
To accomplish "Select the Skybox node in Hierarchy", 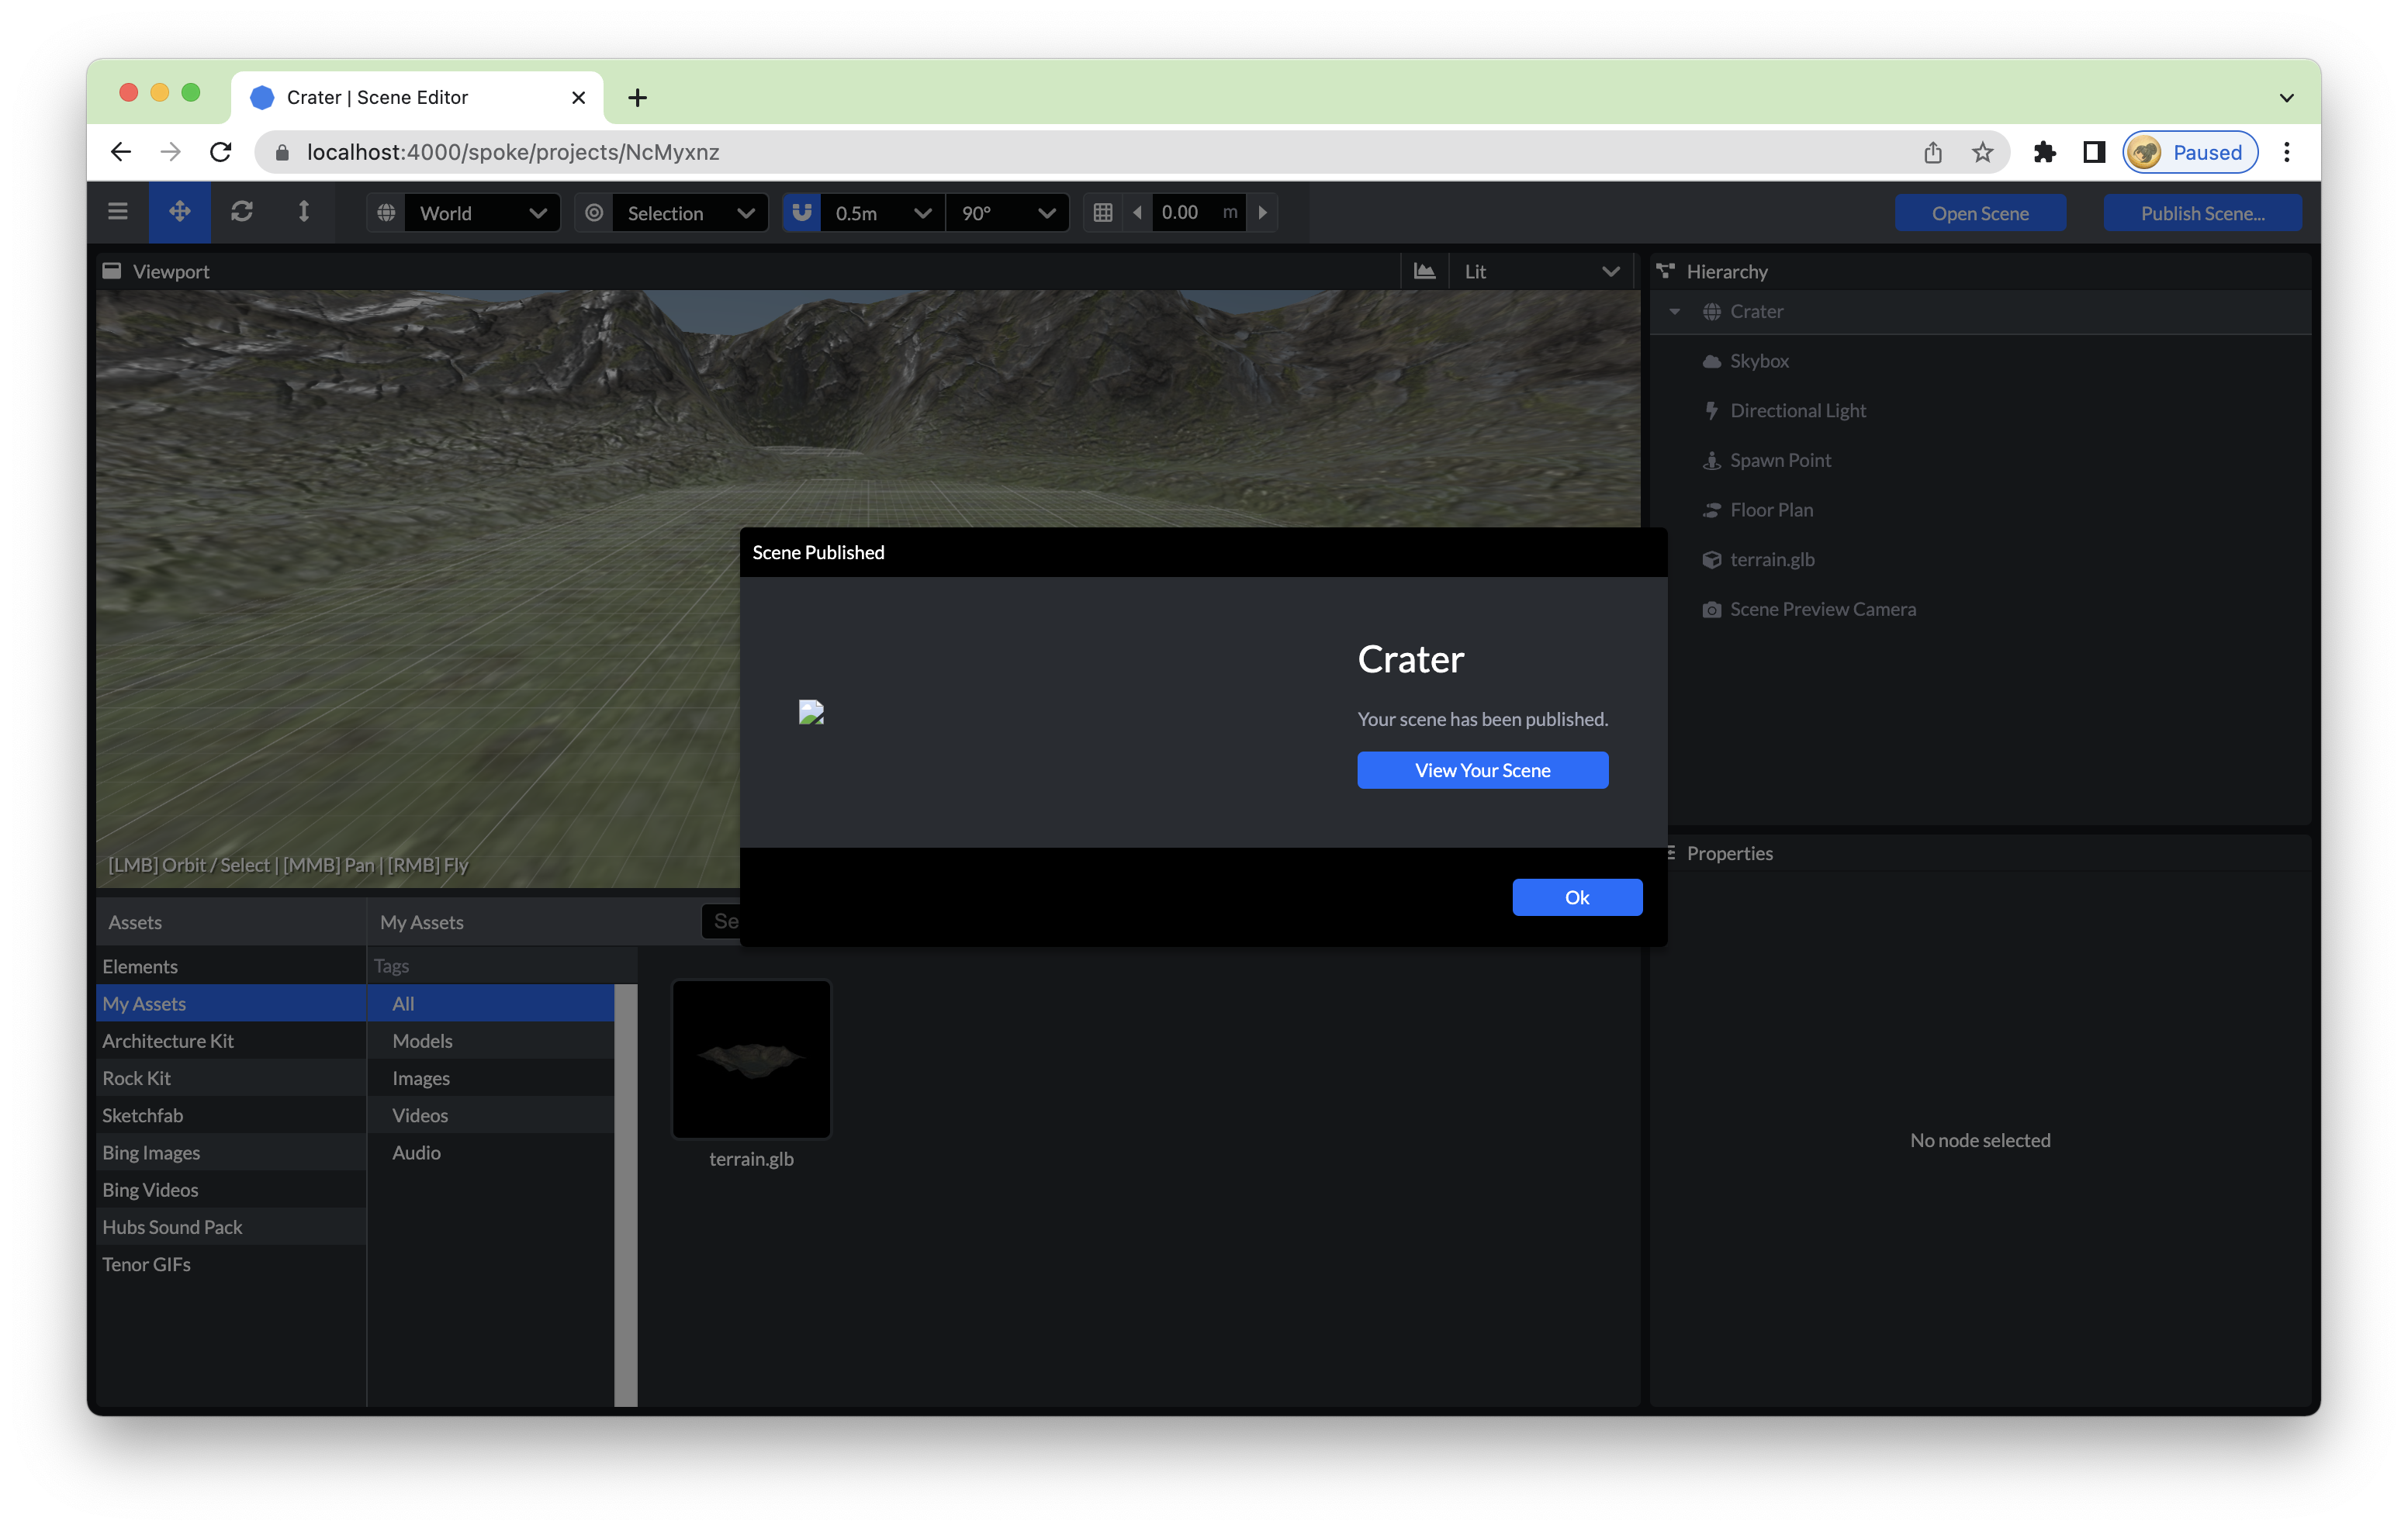I will [x=1980, y=361].
